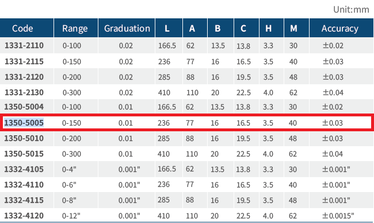Select code cell 1350-5004
This screenshot has height=223, width=374.
point(24,107)
